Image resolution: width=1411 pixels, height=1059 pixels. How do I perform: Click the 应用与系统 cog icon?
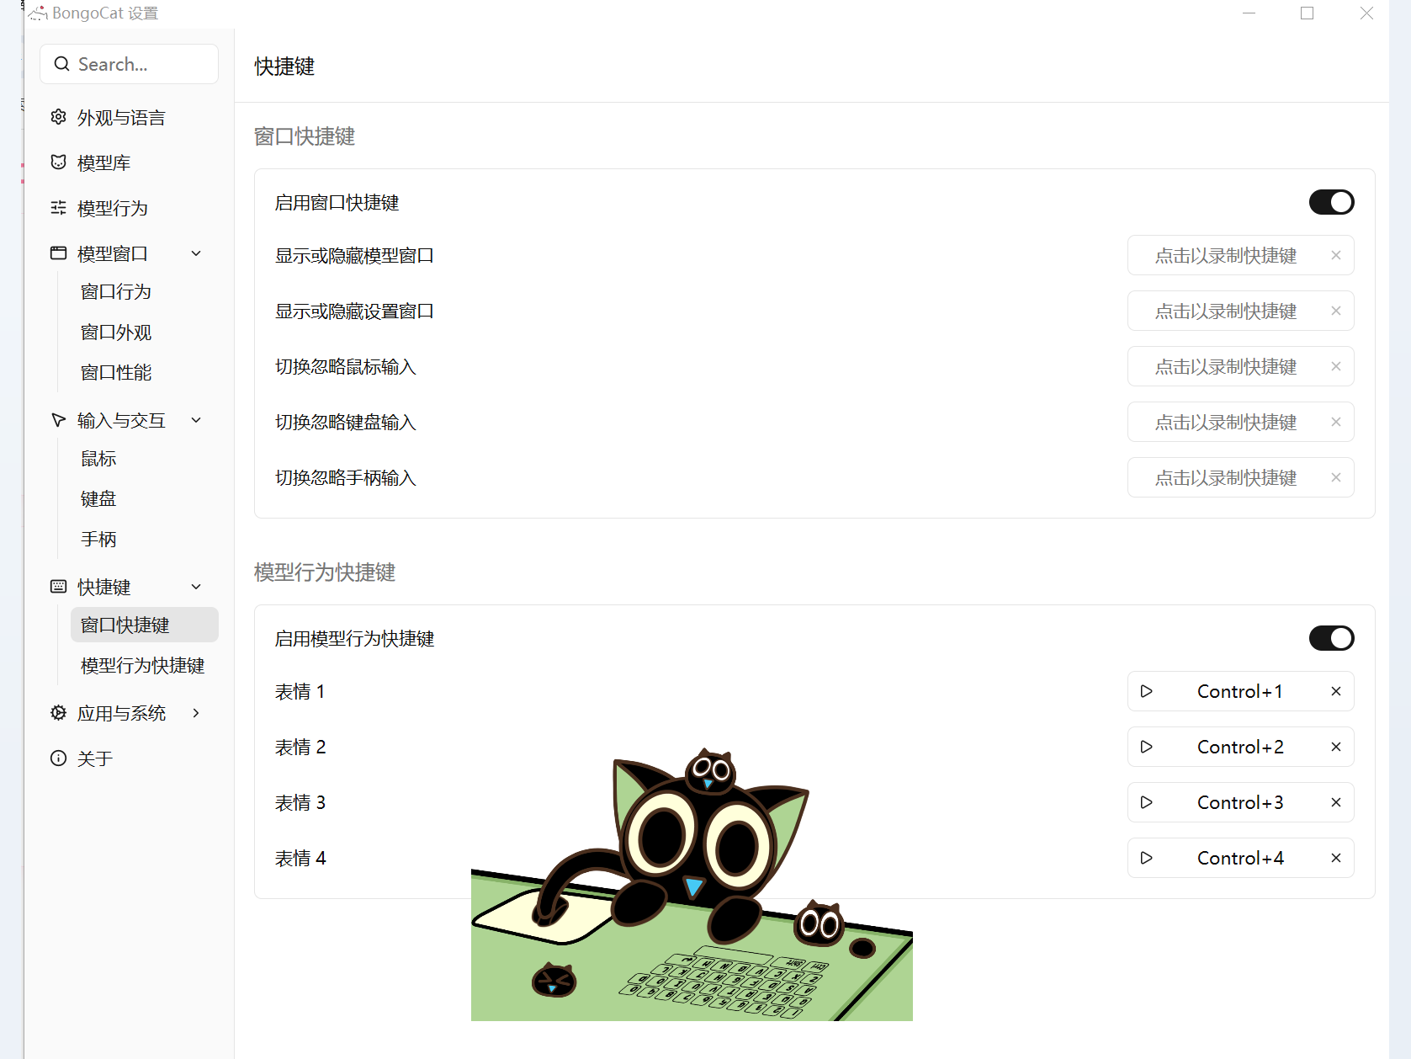pyautogui.click(x=58, y=713)
